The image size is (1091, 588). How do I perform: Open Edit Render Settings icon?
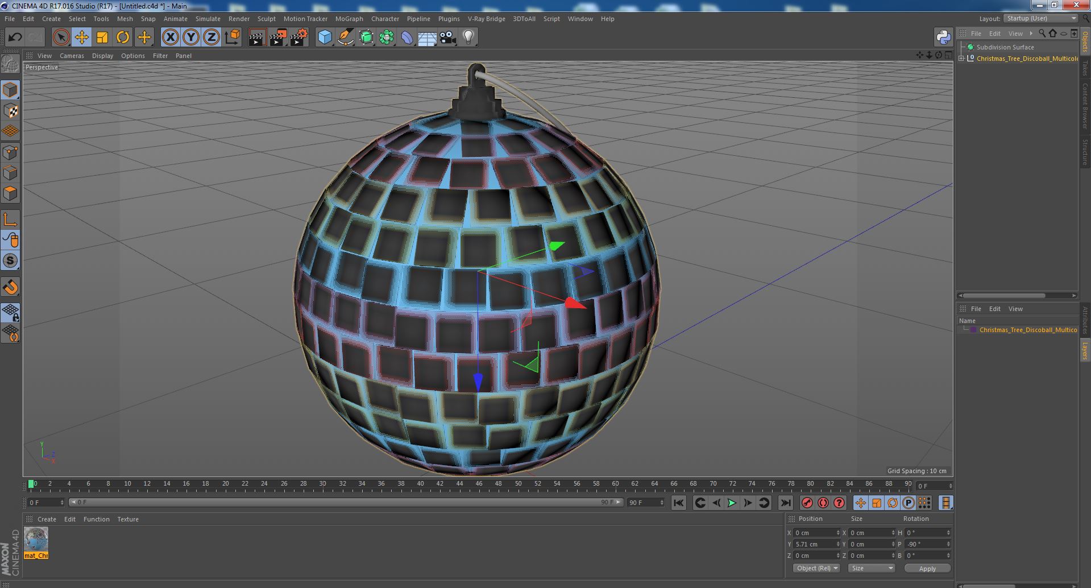pyautogui.click(x=298, y=38)
